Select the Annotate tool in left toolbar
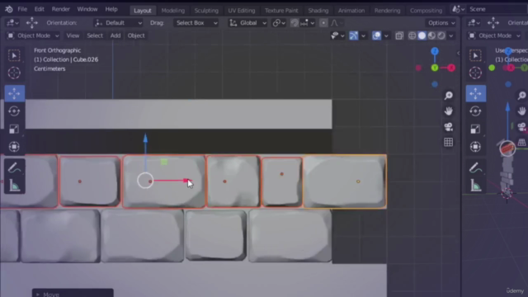The image size is (528, 297). [14, 167]
